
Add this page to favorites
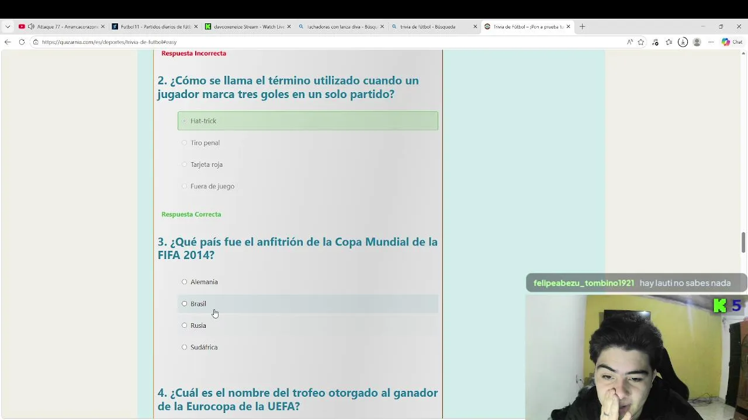point(641,42)
